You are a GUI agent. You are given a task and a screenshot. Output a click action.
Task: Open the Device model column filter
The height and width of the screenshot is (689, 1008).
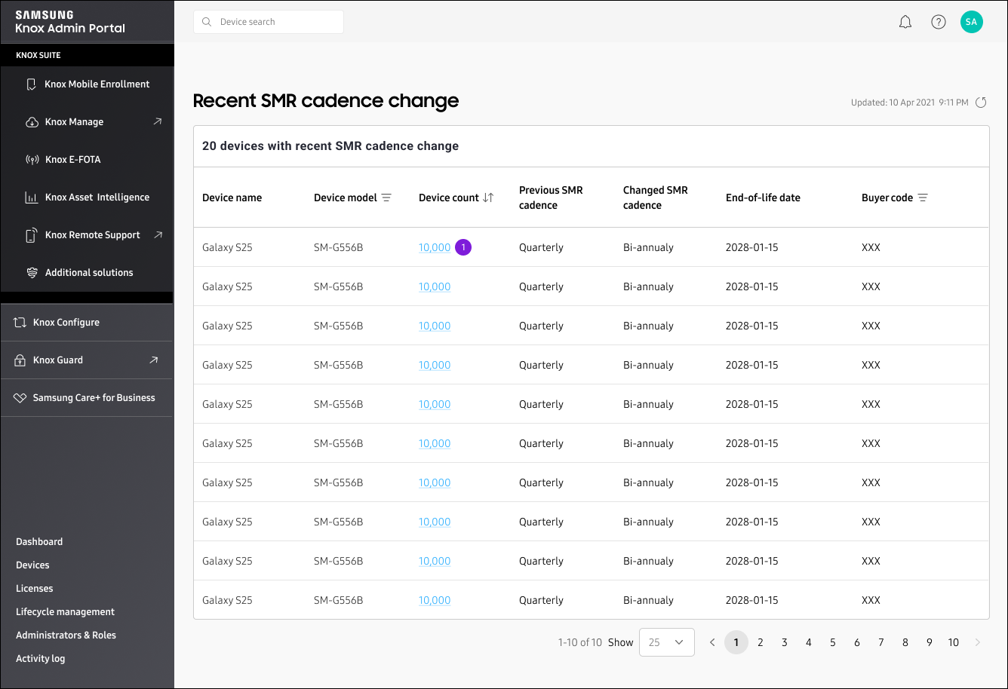coord(386,198)
